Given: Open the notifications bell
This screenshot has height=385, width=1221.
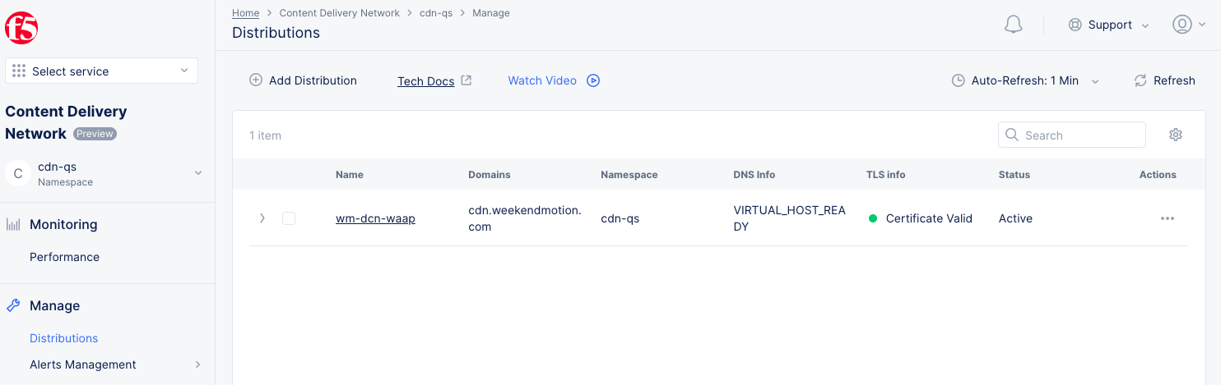Looking at the screenshot, I should (1013, 25).
